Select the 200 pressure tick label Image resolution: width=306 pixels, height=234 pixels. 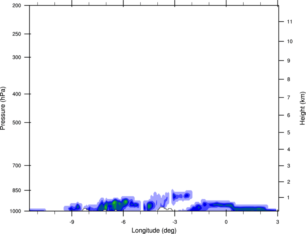[x=17, y=5]
